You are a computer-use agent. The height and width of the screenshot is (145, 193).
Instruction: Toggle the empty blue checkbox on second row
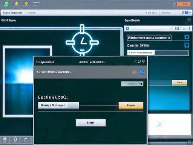pyautogui.click(x=187, y=45)
